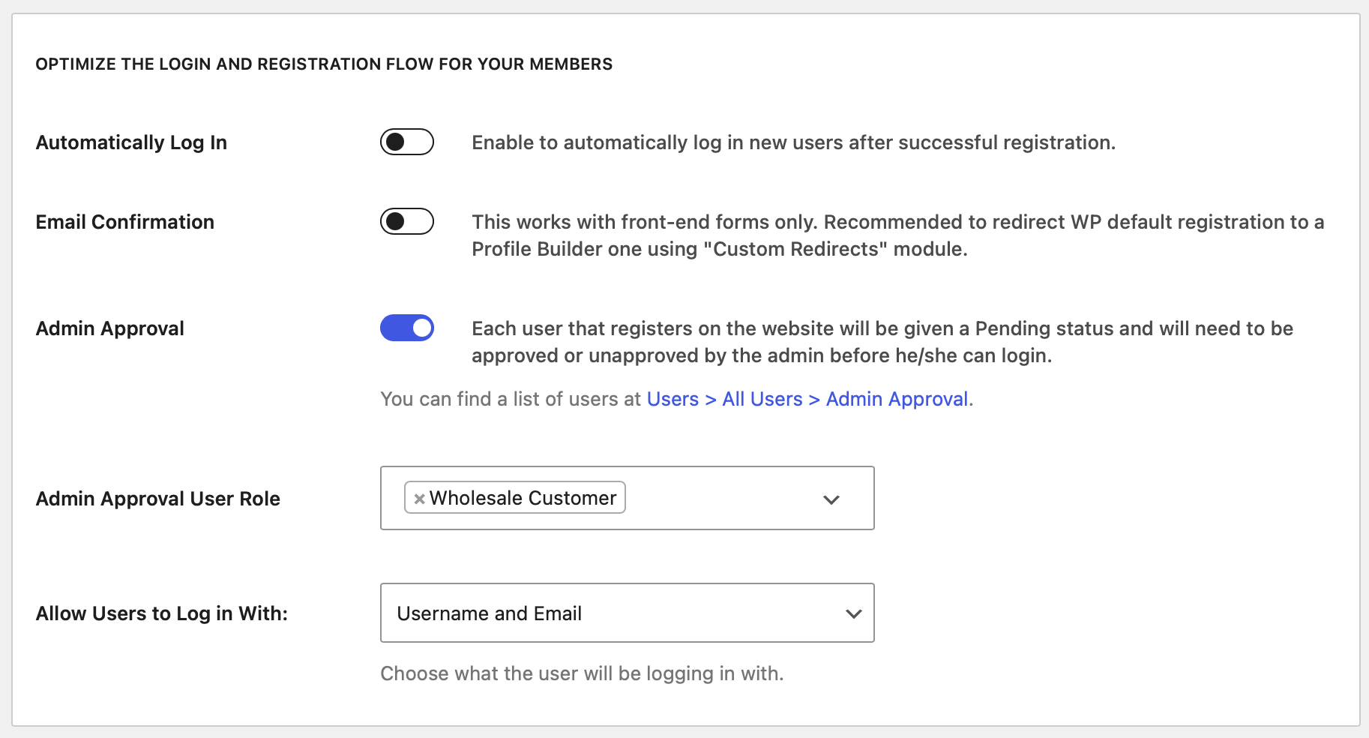Viewport: 1369px width, 738px height.
Task: Click the Allow Users to Log in With label
Action: tap(162, 613)
